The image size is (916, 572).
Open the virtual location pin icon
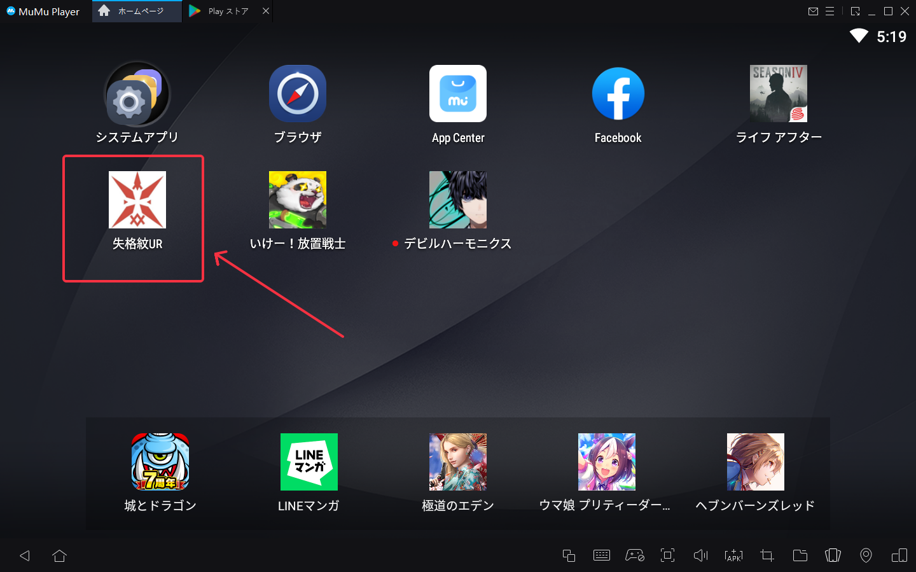866,555
